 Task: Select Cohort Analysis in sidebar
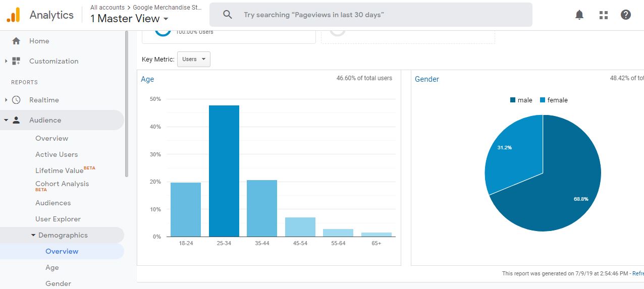tap(62, 184)
